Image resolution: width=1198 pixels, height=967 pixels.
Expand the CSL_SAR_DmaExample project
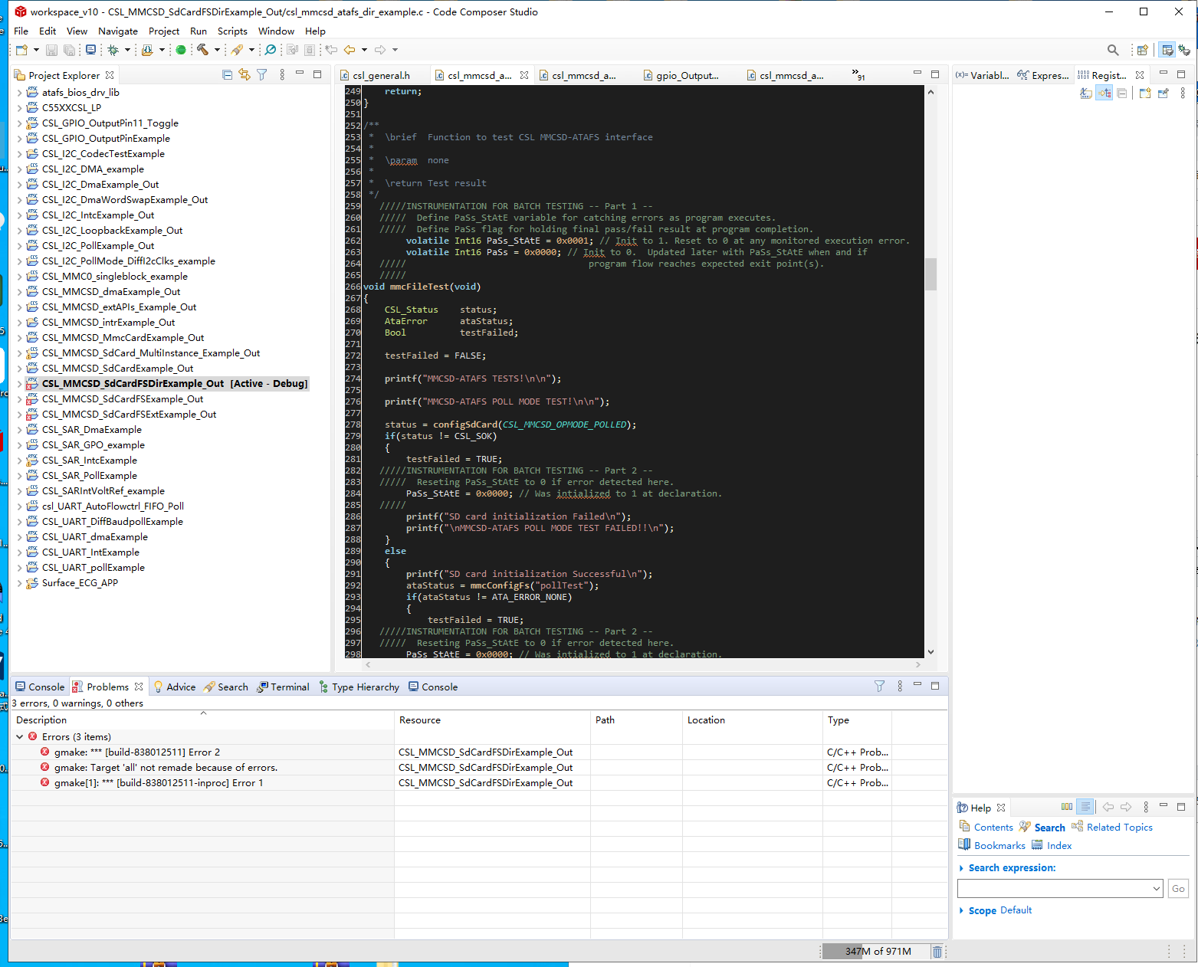click(19, 430)
